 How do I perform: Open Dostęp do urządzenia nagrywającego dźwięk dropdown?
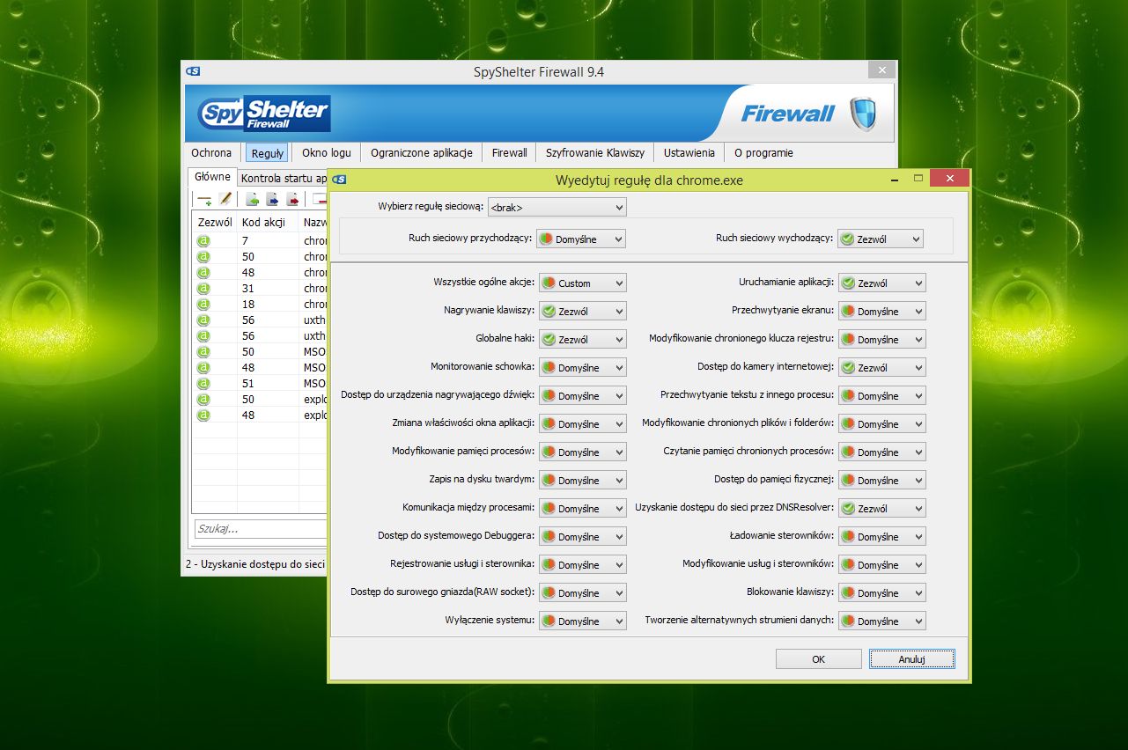pyautogui.click(x=582, y=396)
